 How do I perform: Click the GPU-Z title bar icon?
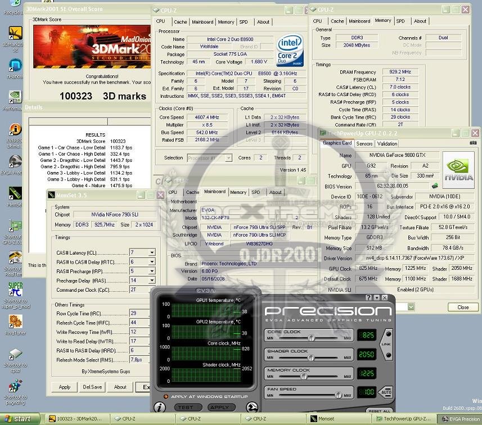click(x=323, y=133)
